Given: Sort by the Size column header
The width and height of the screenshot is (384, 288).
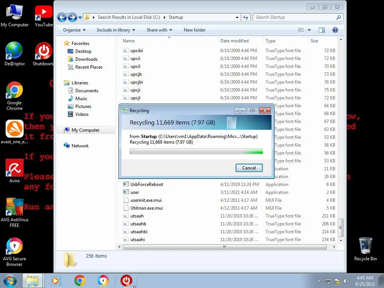Looking at the screenshot, I should (x=323, y=41).
